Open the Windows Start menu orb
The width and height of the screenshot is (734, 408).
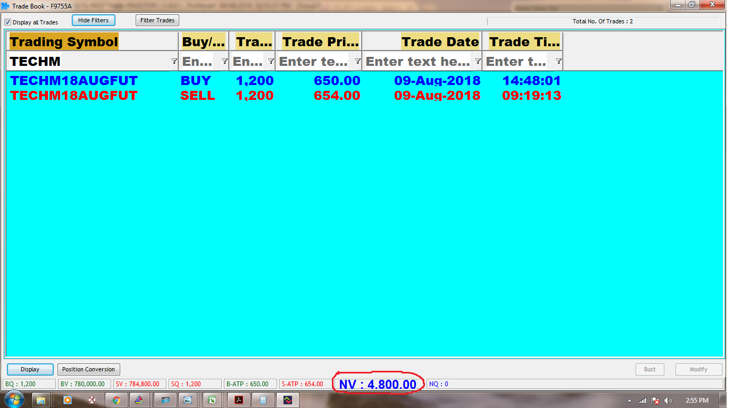[13, 400]
